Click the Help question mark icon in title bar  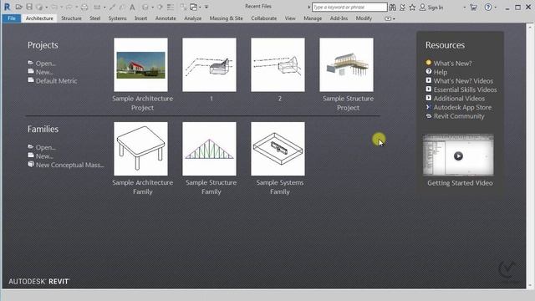pyautogui.click(x=488, y=7)
